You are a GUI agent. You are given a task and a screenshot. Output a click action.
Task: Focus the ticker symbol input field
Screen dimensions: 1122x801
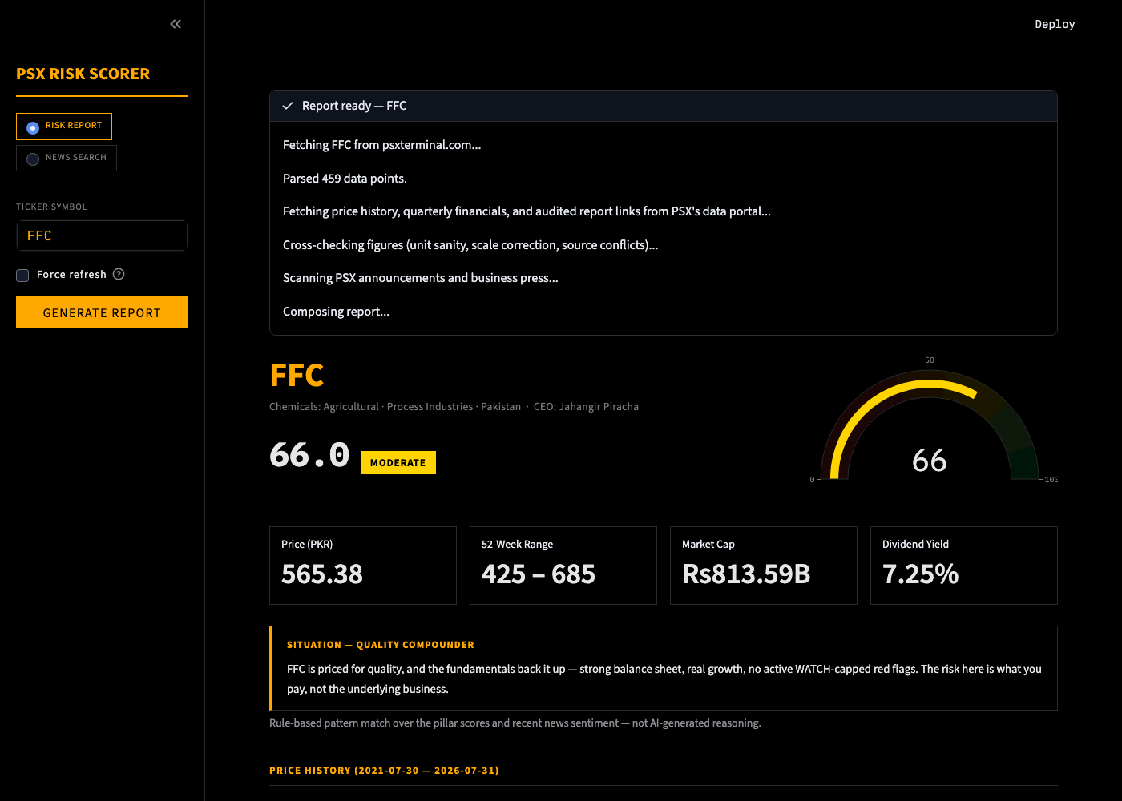click(x=102, y=235)
